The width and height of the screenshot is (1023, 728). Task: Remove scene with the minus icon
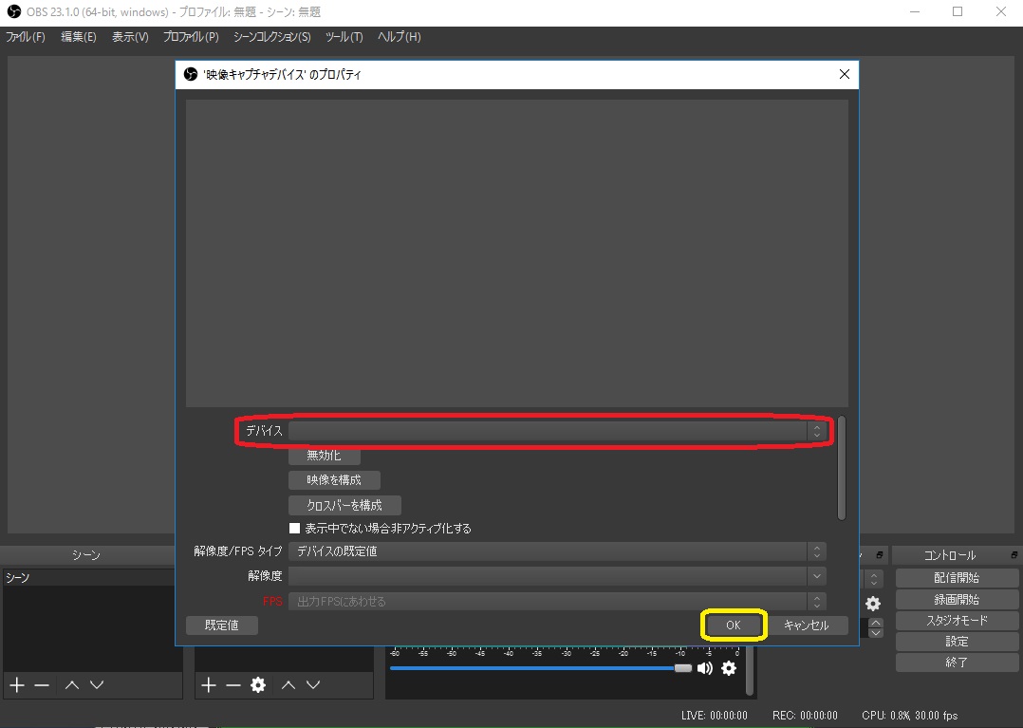pos(42,685)
